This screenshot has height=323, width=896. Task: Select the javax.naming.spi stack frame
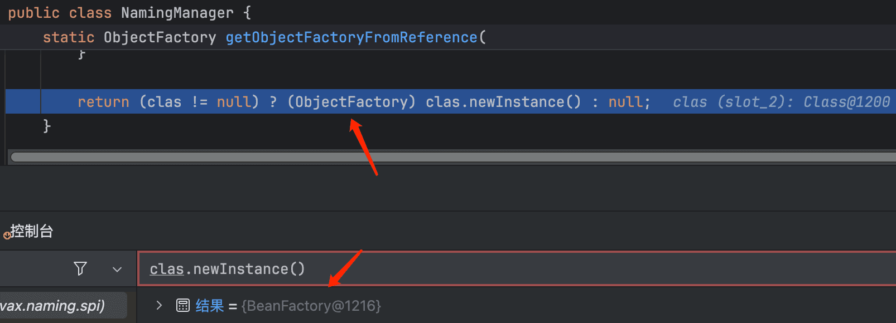tap(63, 306)
